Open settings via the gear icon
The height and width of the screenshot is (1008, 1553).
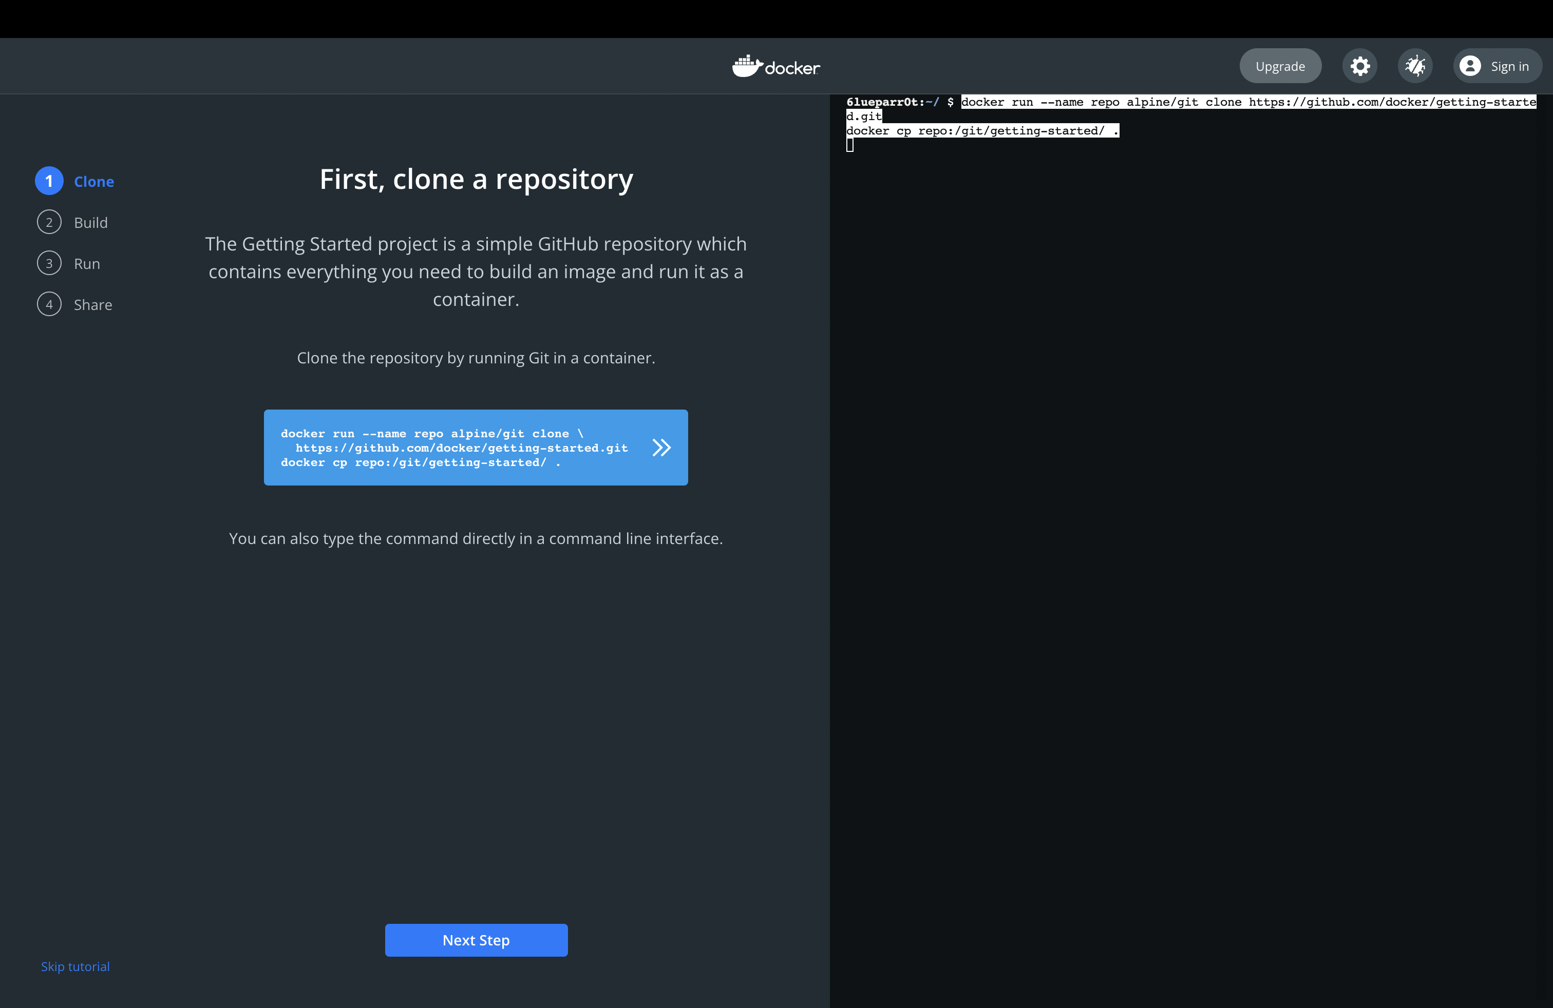click(1360, 66)
